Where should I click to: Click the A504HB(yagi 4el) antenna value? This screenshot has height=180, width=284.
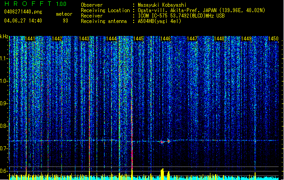(159, 21)
